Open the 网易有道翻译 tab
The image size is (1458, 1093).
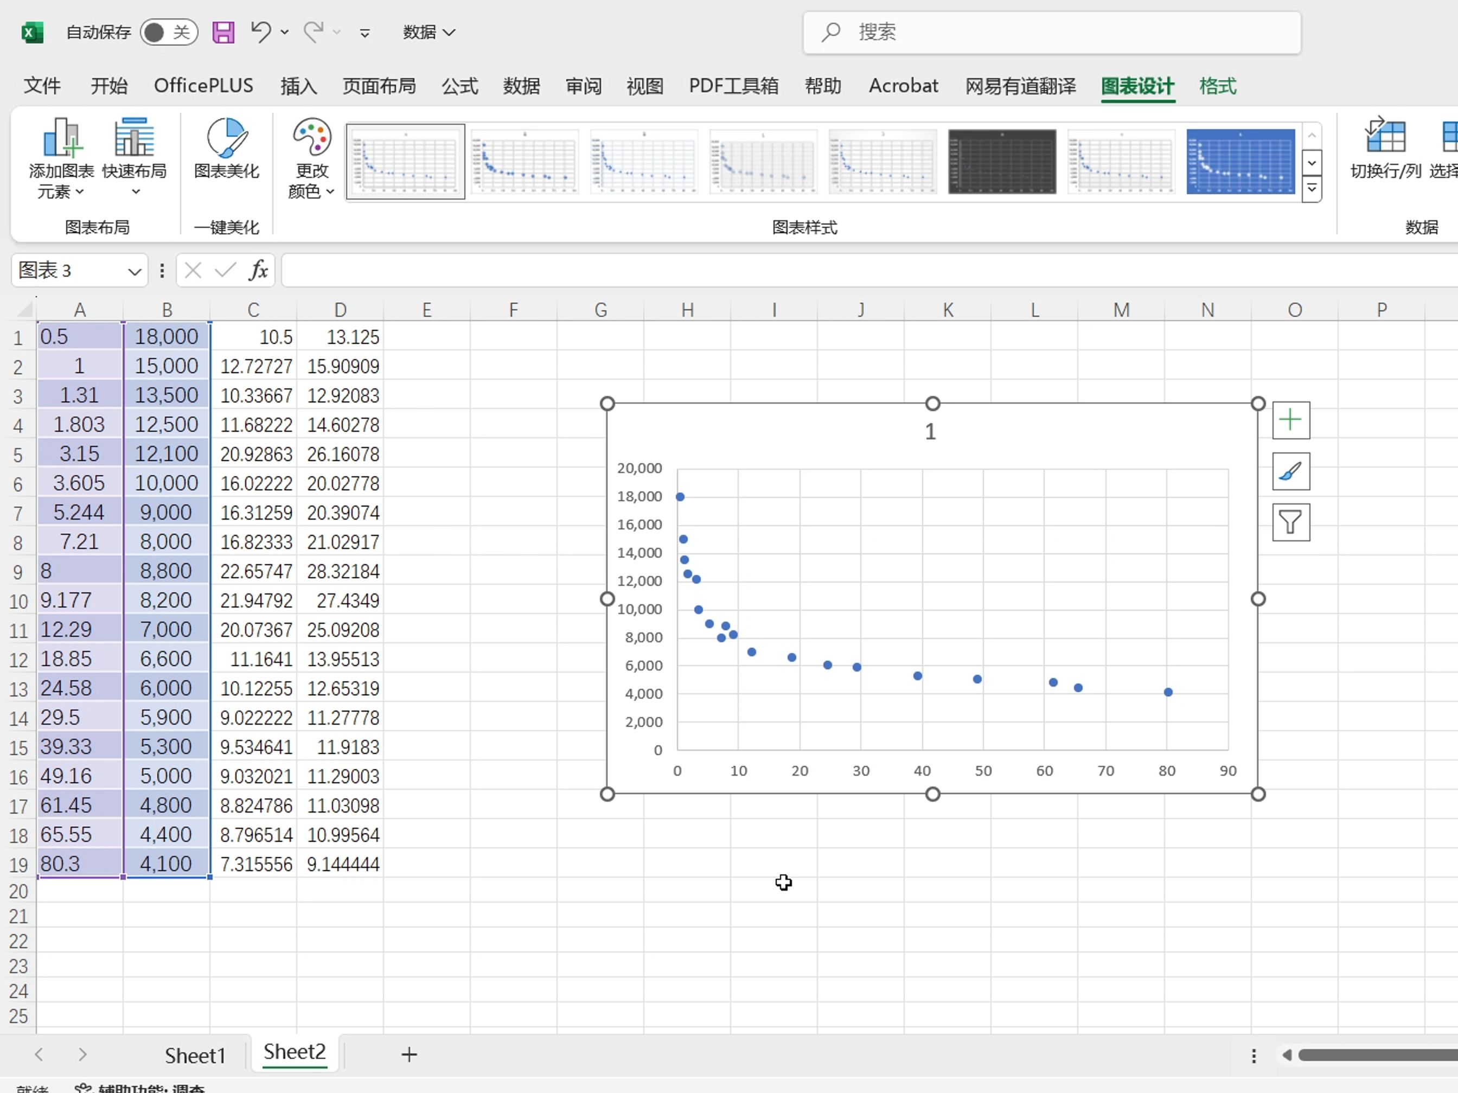(x=1020, y=86)
